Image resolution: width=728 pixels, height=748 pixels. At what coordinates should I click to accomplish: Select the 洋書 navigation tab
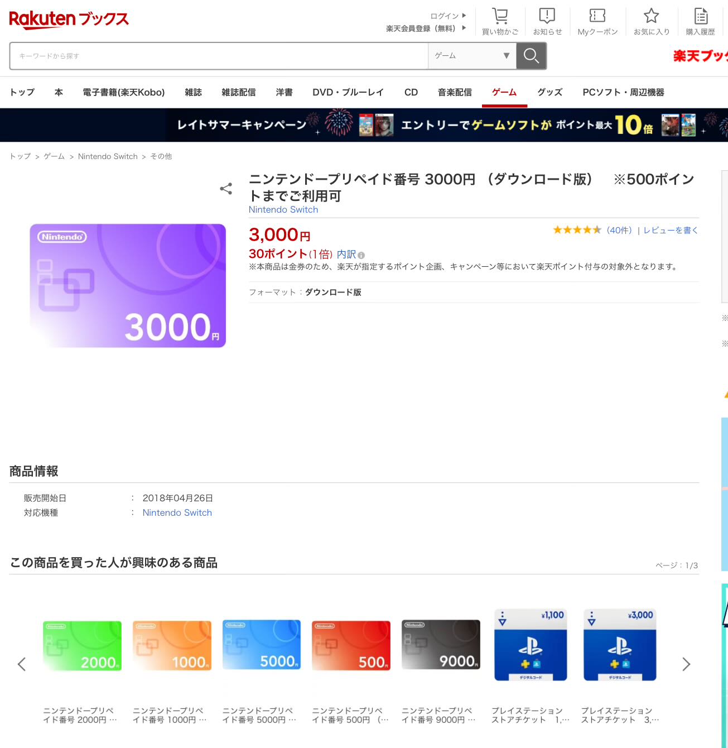point(285,92)
